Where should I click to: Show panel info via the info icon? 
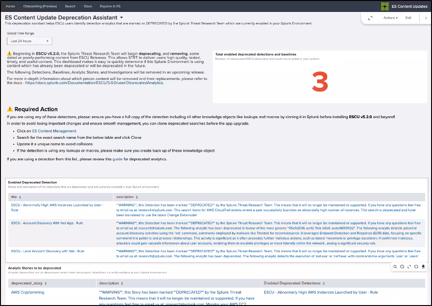(402, 266)
